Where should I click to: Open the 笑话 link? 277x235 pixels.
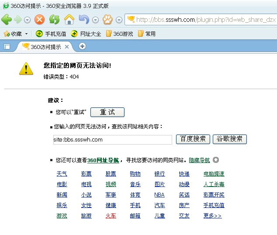pos(184,195)
